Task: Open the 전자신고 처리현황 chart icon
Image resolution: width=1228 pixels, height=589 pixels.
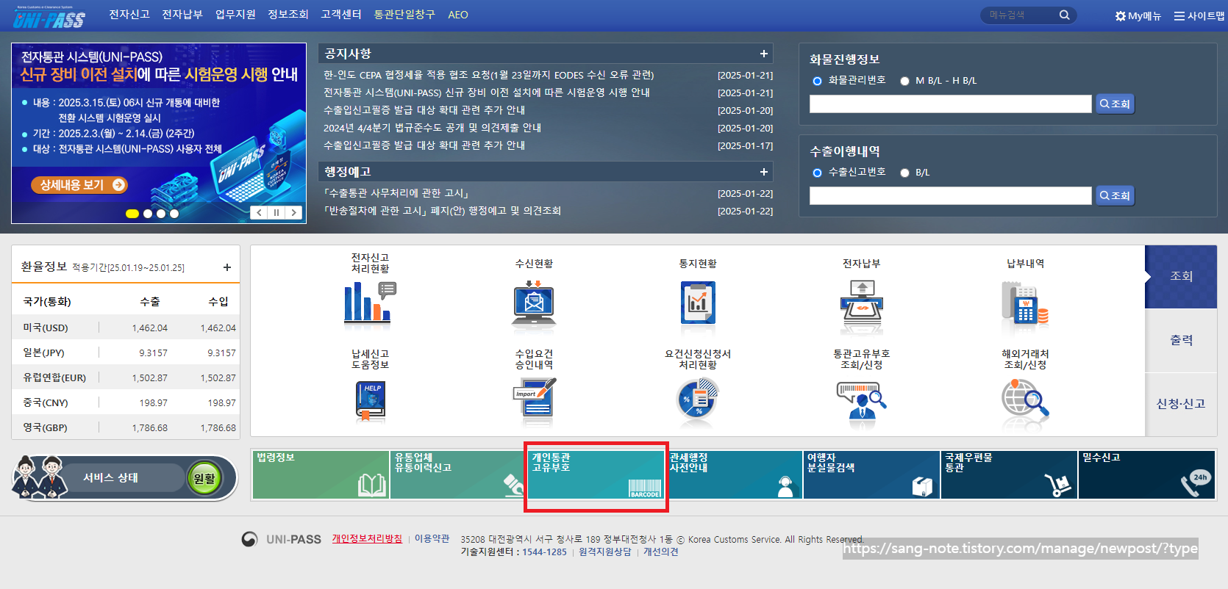Action: tap(370, 303)
